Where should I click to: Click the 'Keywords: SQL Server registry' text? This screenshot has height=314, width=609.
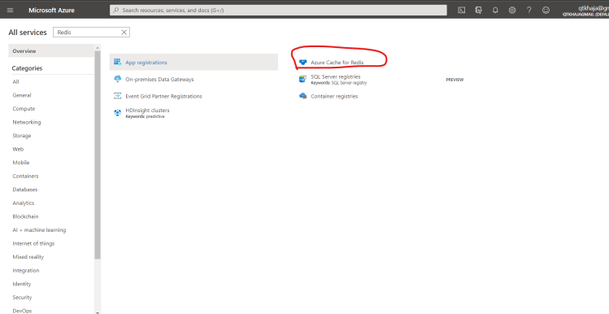tap(339, 83)
